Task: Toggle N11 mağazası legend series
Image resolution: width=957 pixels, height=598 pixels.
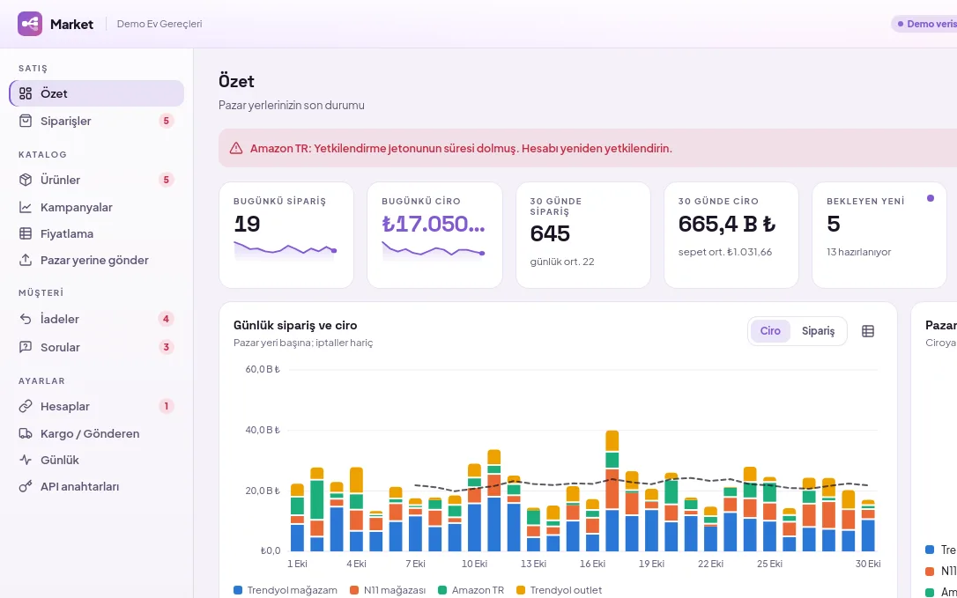Action: coord(388,590)
